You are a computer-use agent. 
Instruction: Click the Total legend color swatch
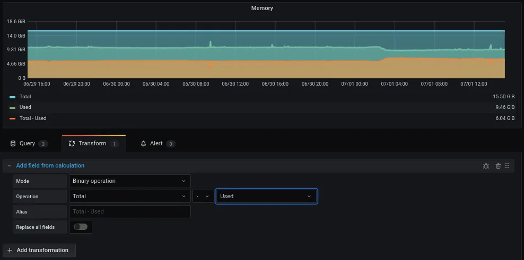point(12,97)
